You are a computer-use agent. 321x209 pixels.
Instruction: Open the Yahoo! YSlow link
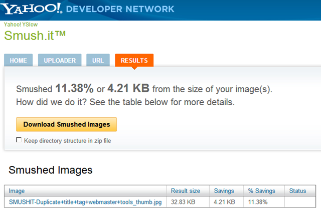[21, 25]
